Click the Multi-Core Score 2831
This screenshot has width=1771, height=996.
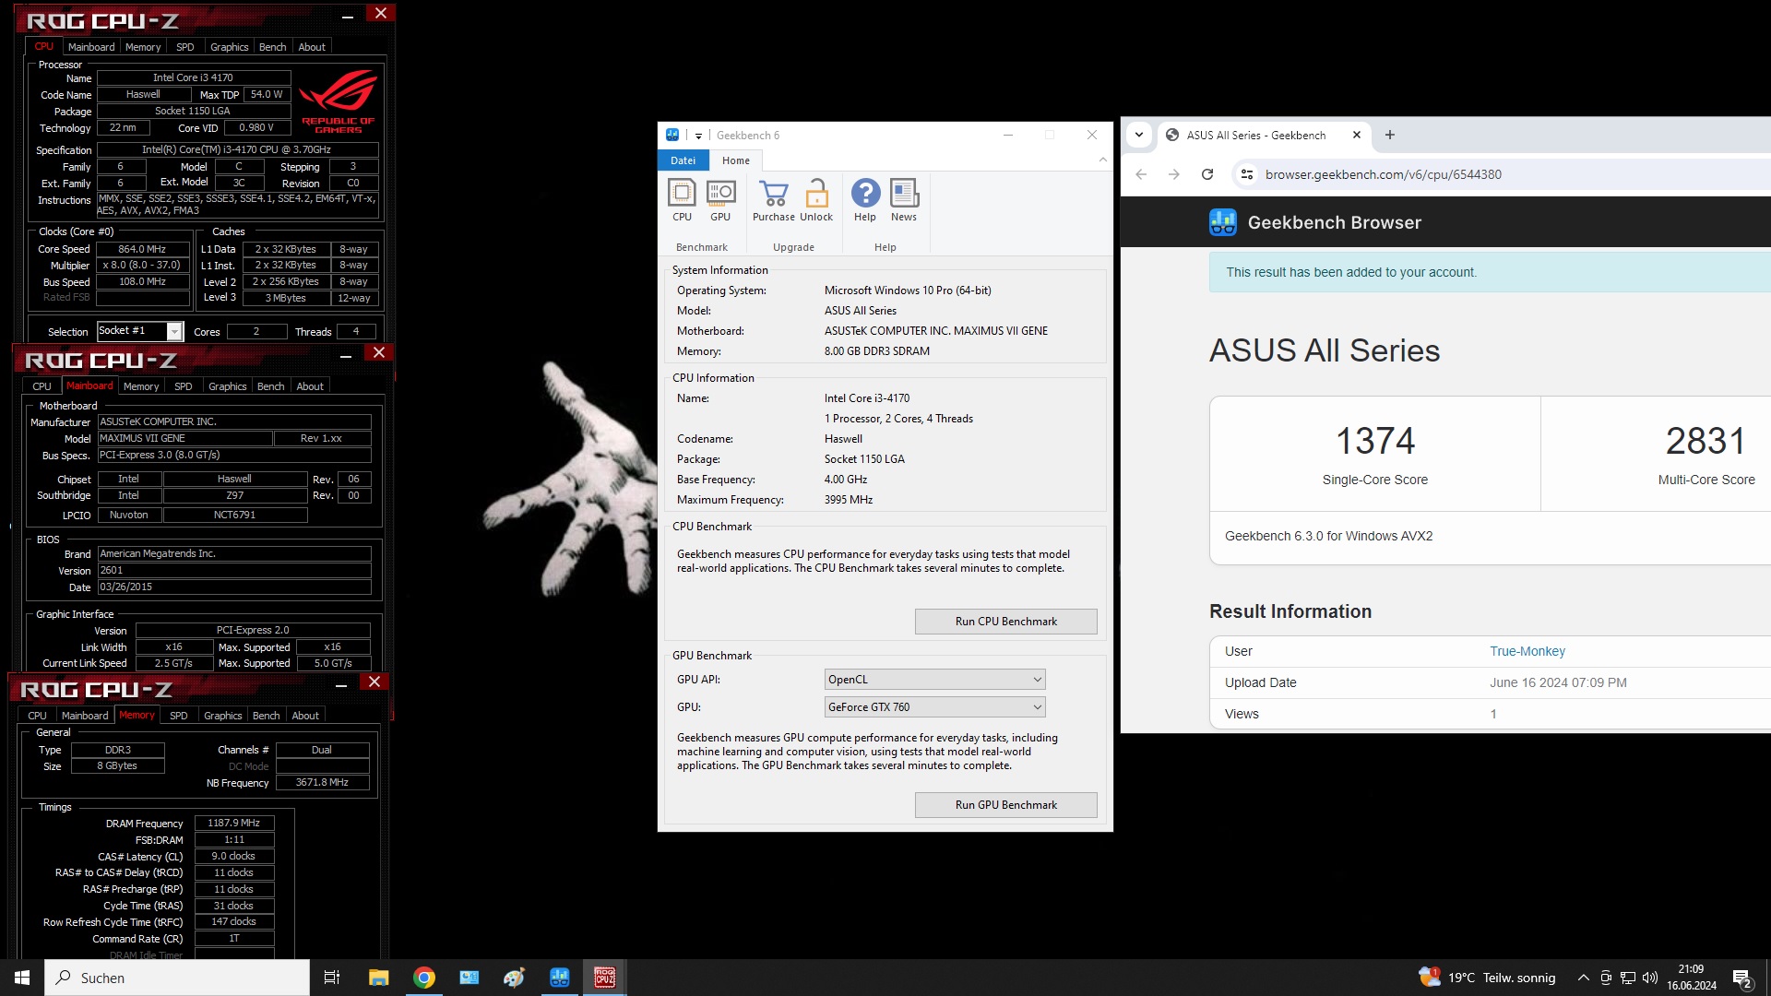click(1706, 442)
